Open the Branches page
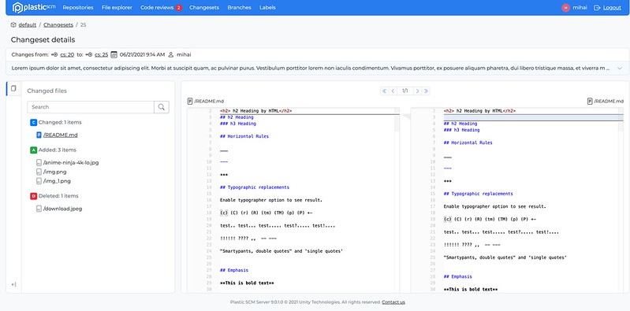 point(239,8)
